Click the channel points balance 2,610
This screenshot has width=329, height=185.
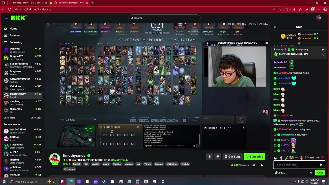280,173
